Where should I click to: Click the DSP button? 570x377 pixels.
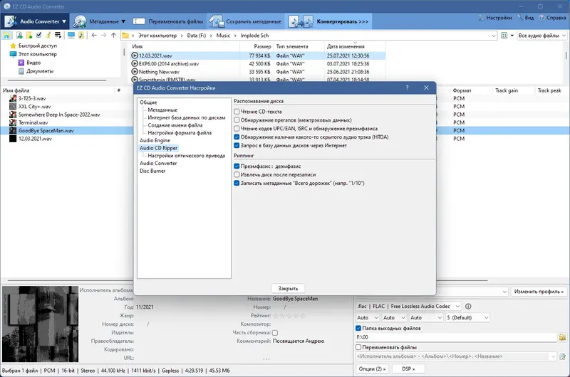pyautogui.click(x=408, y=368)
